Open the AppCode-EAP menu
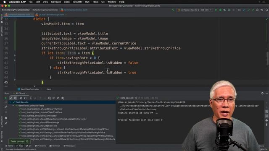Screen dimensions: 269x151 [x=17, y=2]
